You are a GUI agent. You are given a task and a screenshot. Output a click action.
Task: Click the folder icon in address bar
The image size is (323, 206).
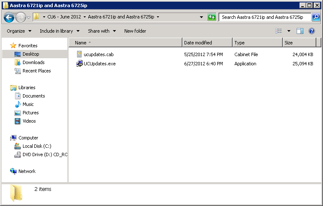coord(36,16)
